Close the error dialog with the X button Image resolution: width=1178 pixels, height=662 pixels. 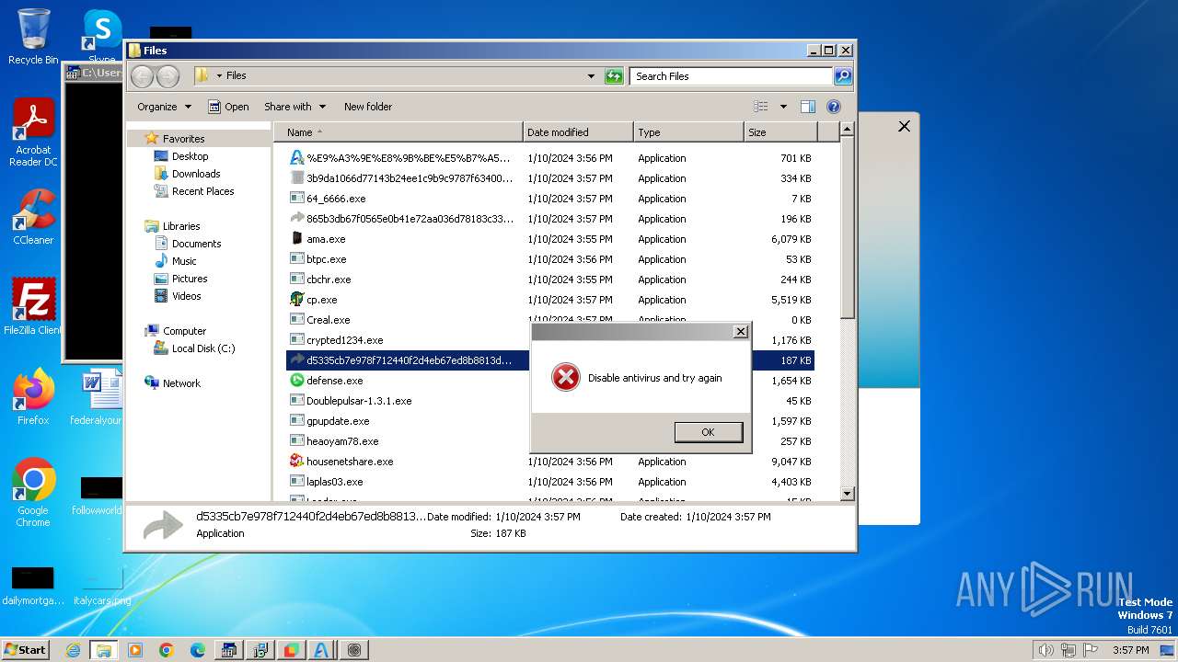coord(740,331)
